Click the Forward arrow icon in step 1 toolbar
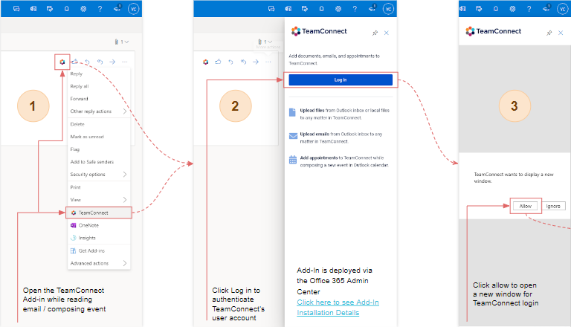 (112, 62)
